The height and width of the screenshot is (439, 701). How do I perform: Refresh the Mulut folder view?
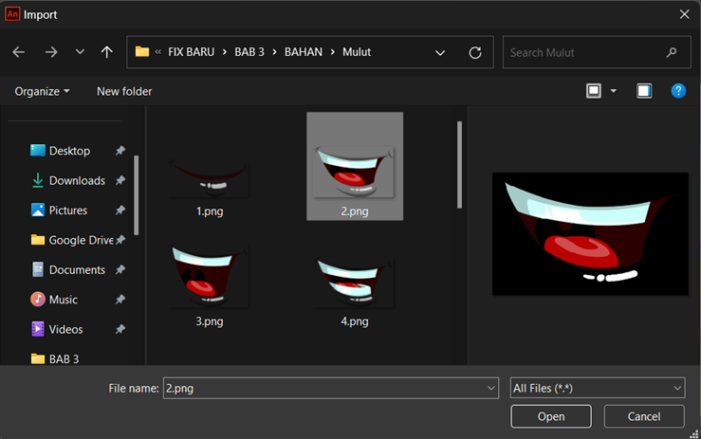coord(475,53)
